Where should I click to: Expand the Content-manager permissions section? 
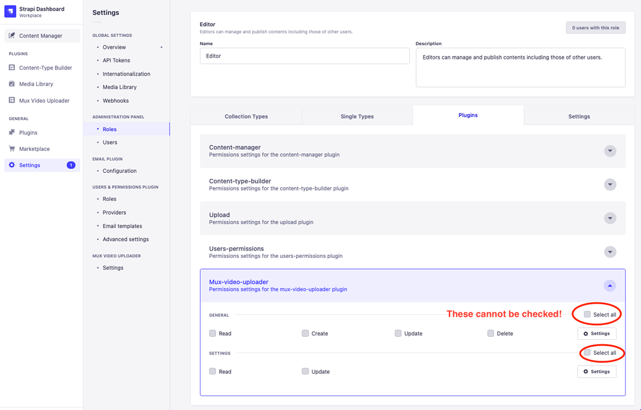610,150
